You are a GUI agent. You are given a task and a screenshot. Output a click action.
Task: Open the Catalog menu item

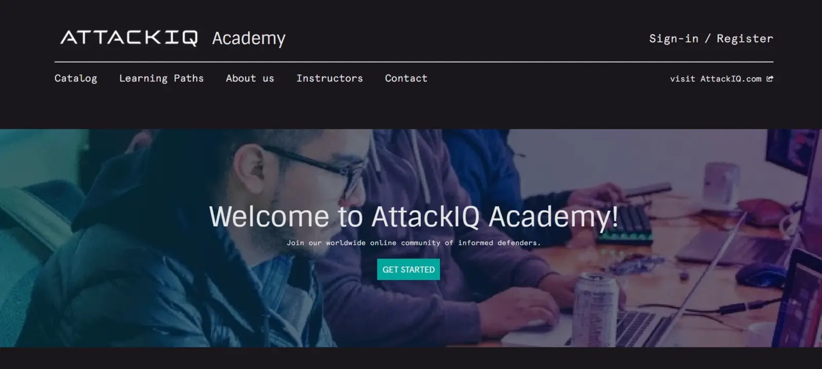click(x=76, y=79)
